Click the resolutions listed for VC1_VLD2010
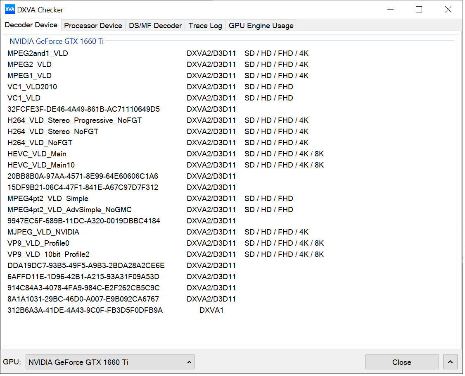 (269, 87)
